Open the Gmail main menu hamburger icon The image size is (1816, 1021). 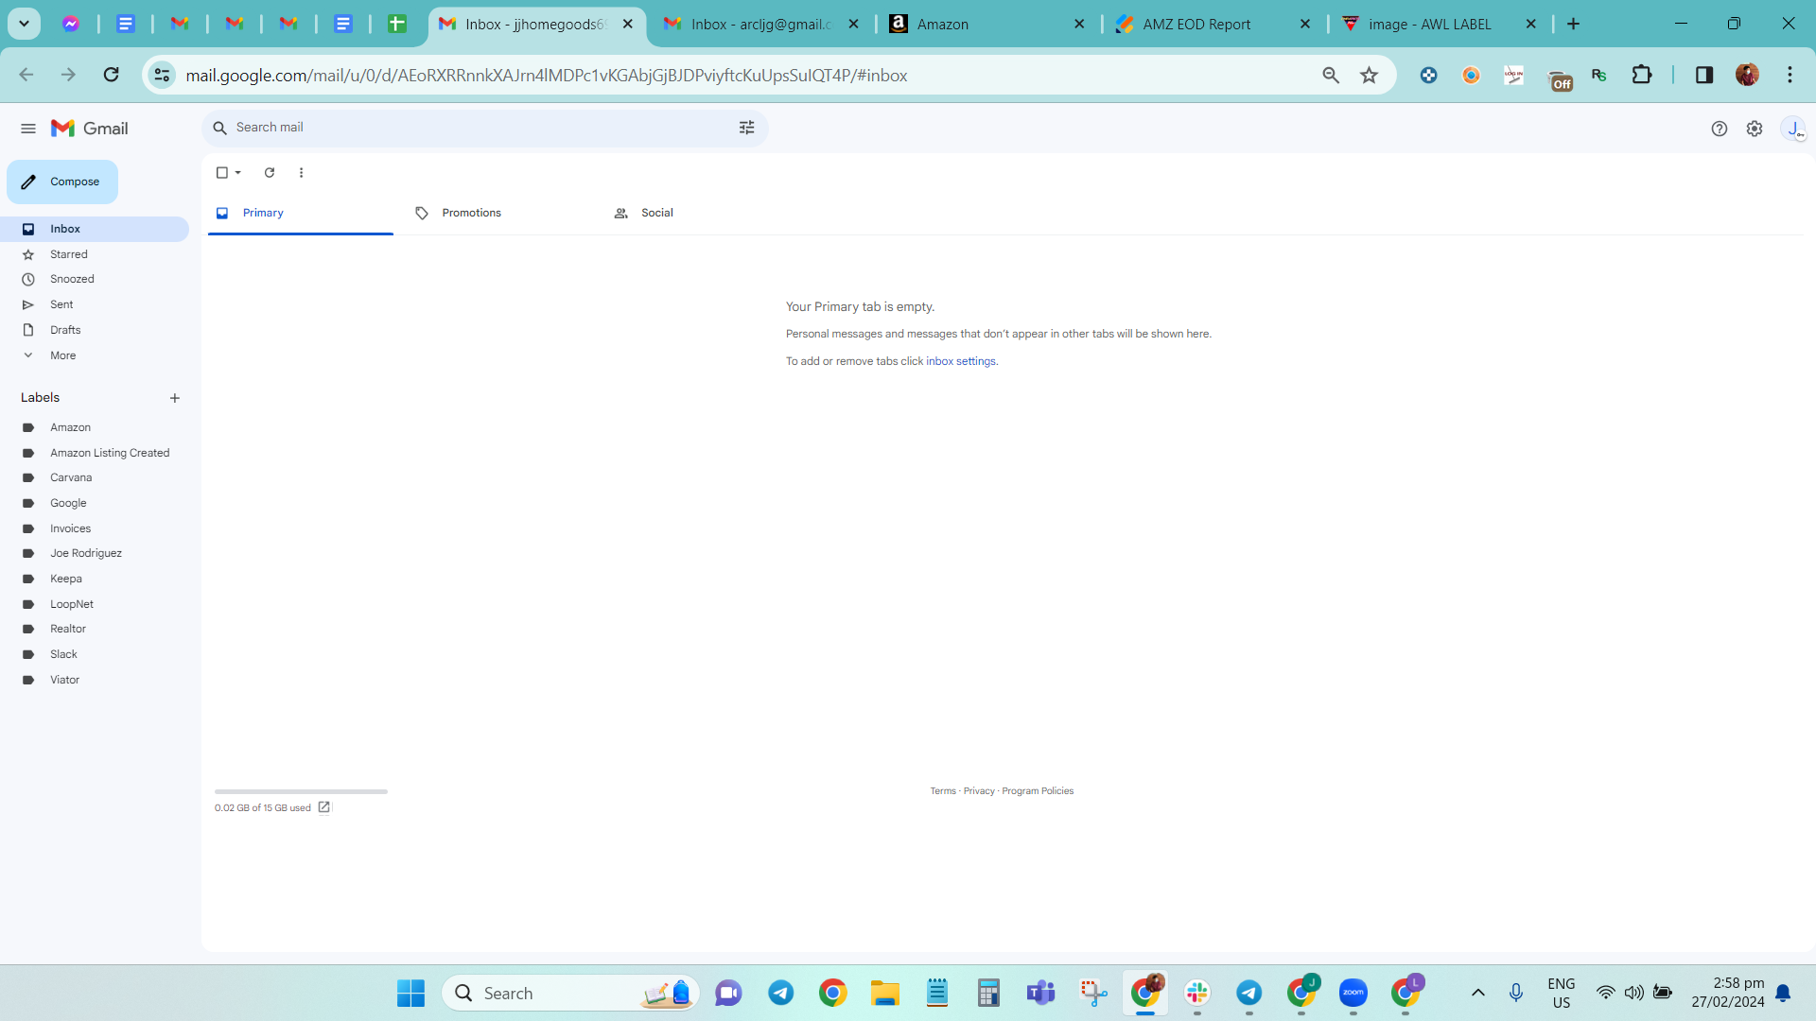point(28,129)
